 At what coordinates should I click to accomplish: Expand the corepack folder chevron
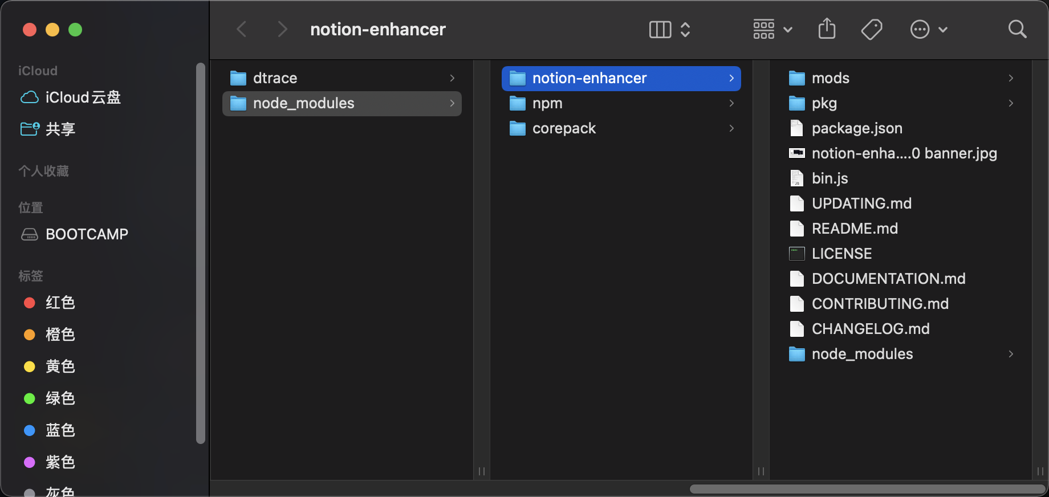pos(731,128)
